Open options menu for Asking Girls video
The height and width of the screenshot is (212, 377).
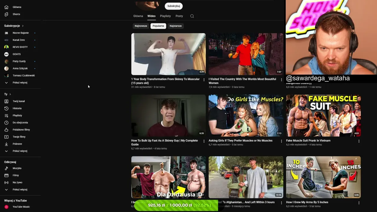pyautogui.click(x=281, y=141)
